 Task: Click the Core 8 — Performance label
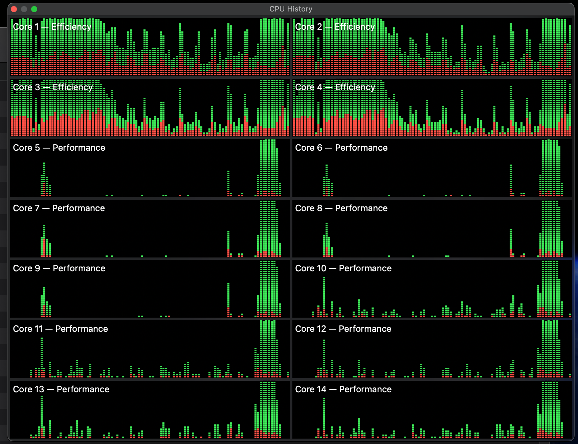pyautogui.click(x=341, y=208)
